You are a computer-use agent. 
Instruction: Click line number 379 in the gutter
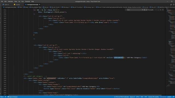click(5, 57)
